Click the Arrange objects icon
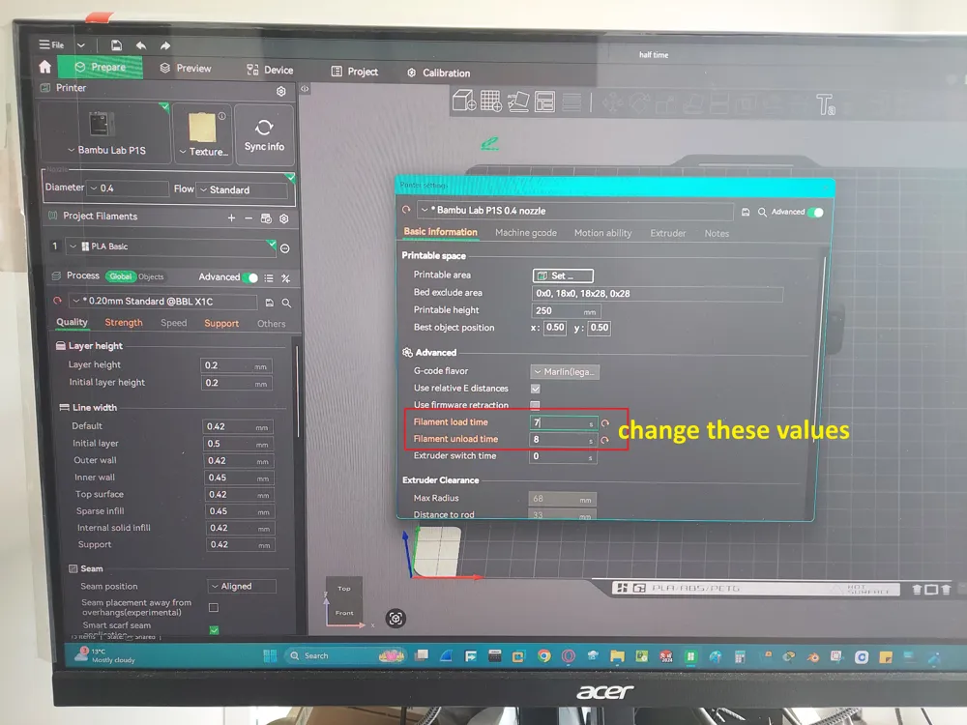The width and height of the screenshot is (967, 725). pyautogui.click(x=544, y=101)
